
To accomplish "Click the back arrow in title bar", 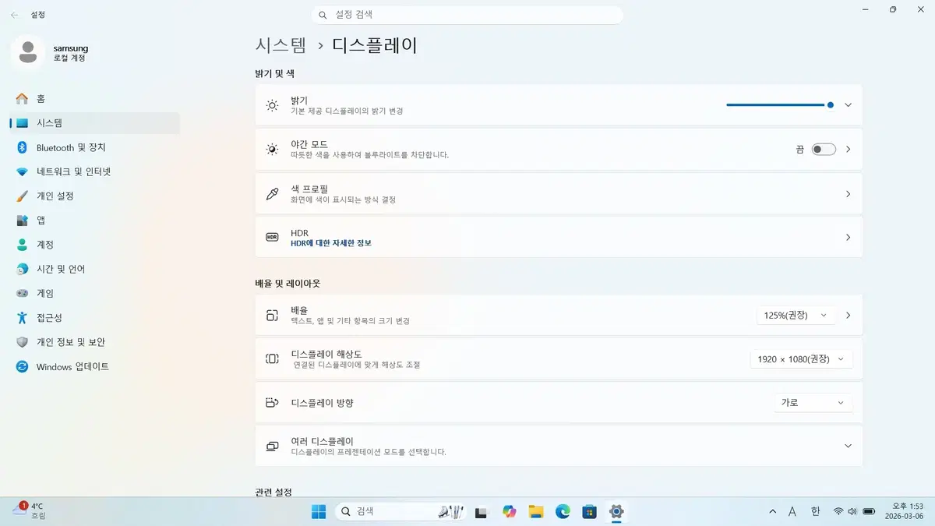I will pos(15,15).
